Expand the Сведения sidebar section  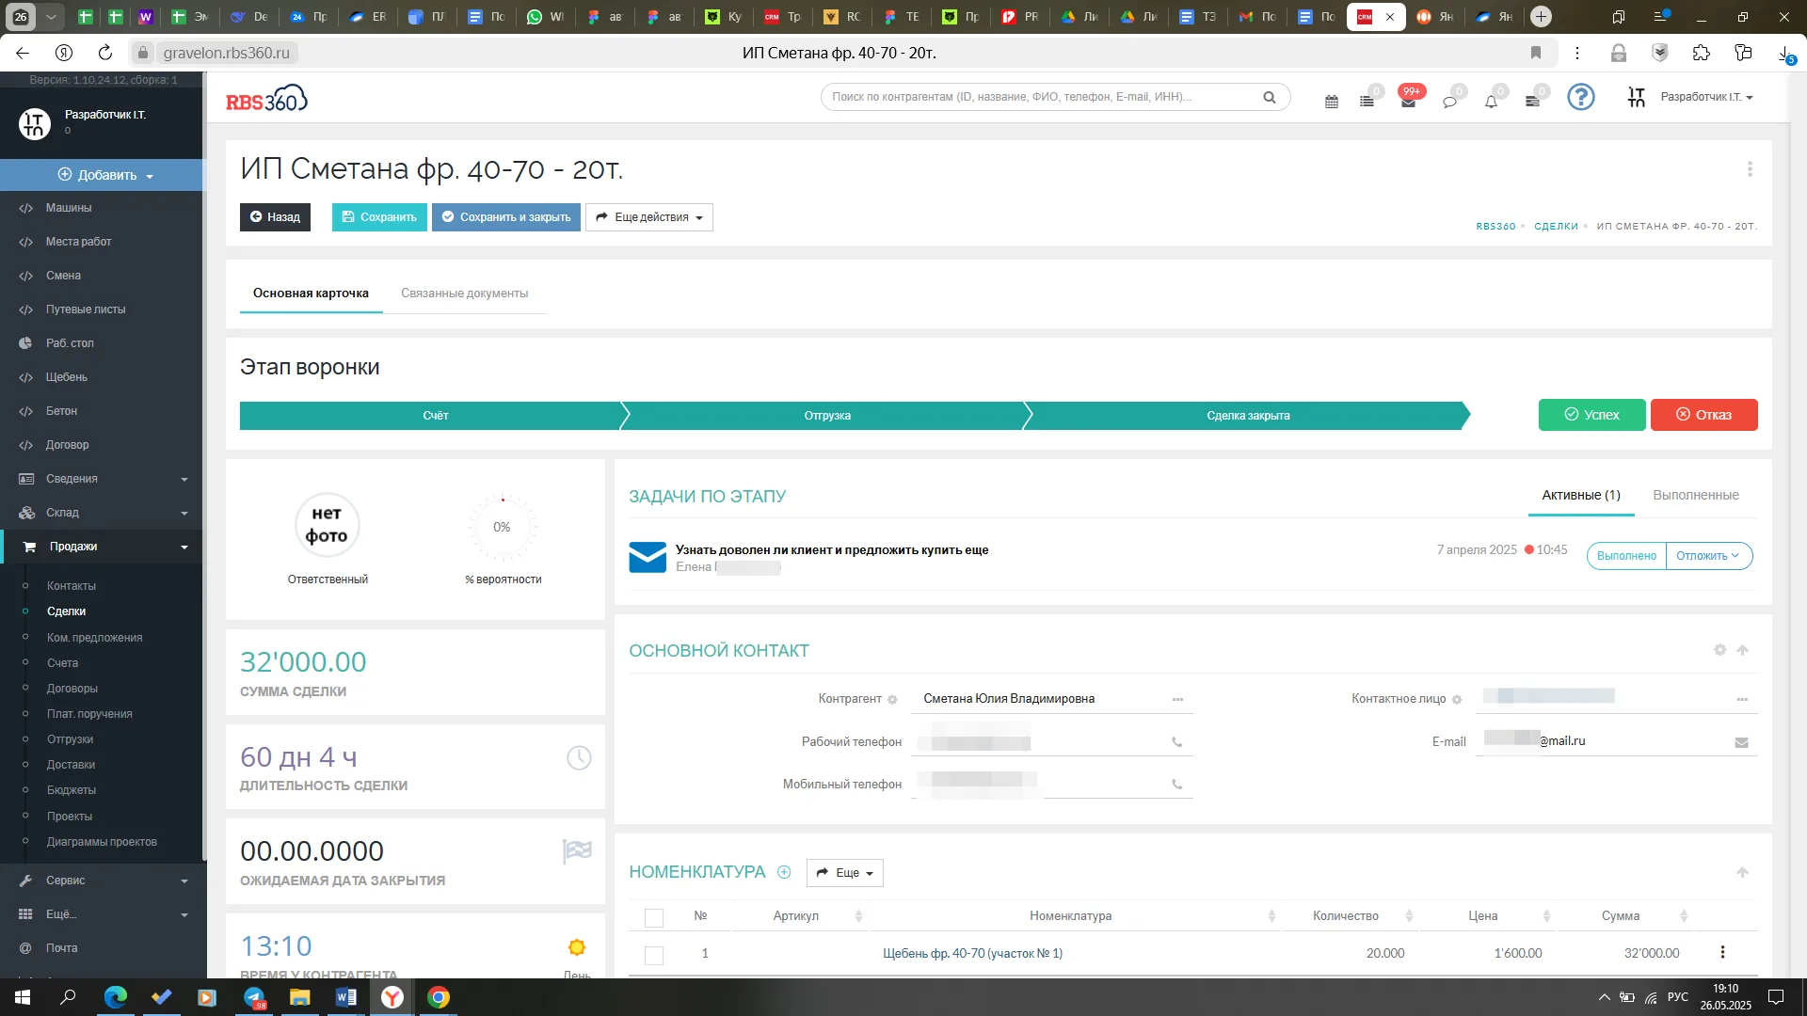click(x=102, y=479)
